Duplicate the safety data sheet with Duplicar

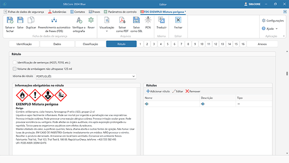[x=31, y=20]
